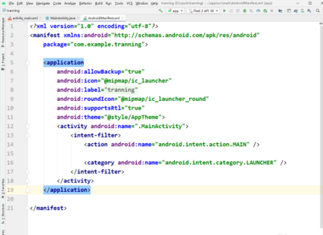Click line number 14 in the gutter
Image resolution: width=323 pixels, height=235 pixels.
11,144
